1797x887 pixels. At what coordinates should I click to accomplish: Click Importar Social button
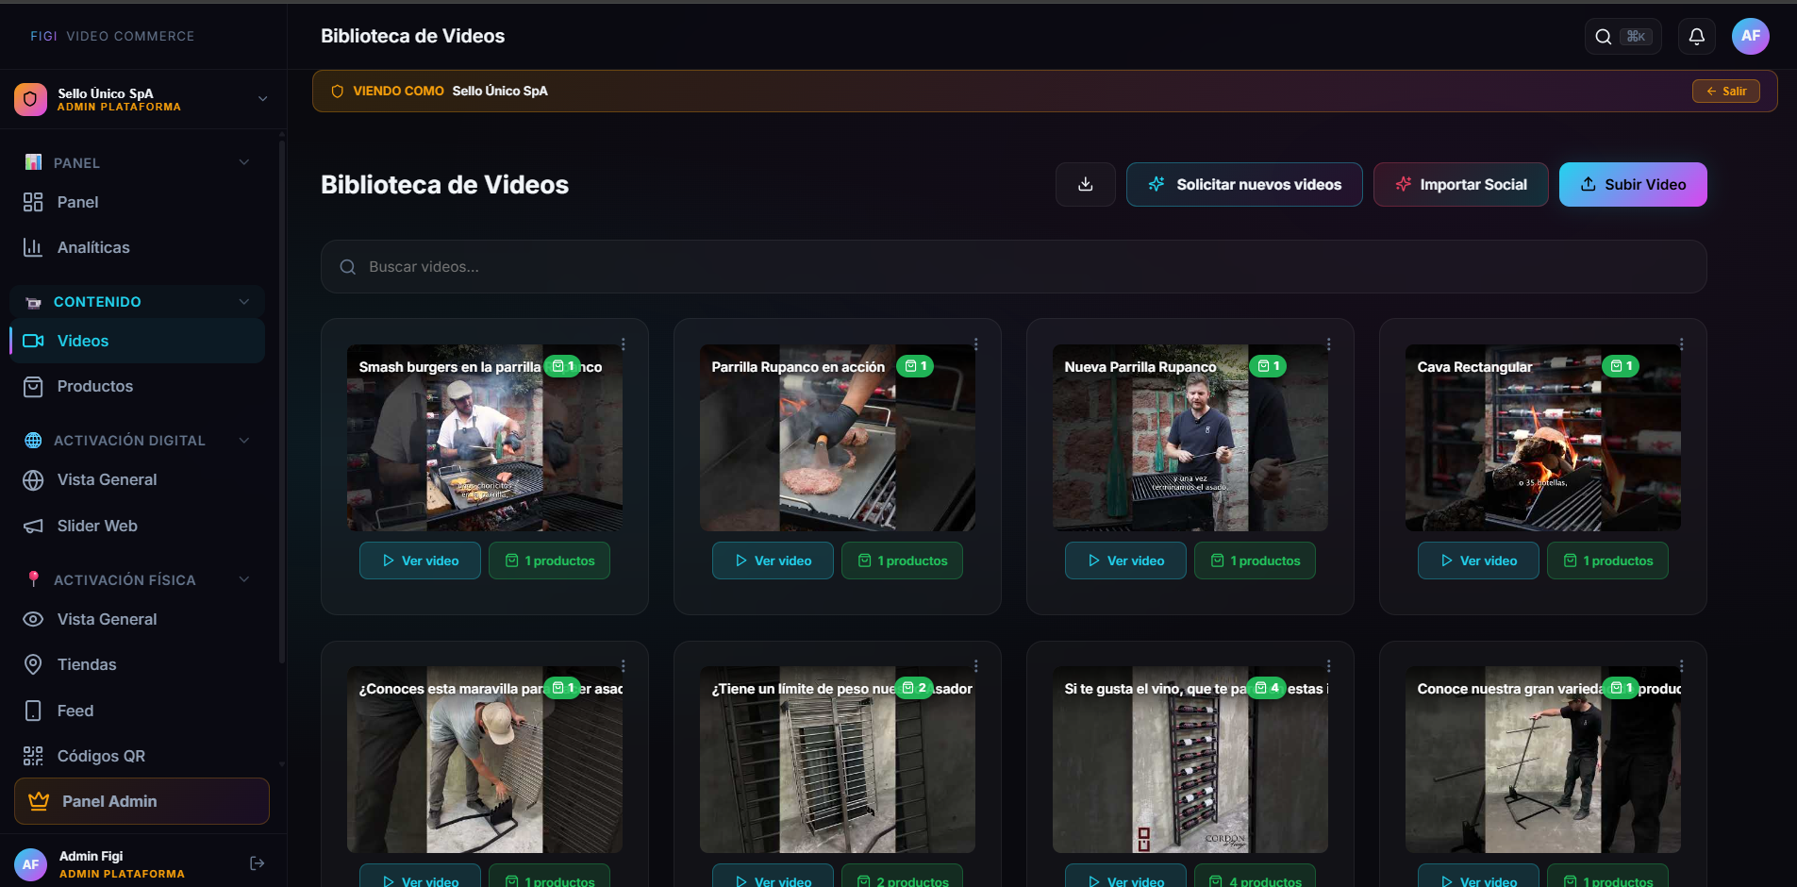(1460, 184)
